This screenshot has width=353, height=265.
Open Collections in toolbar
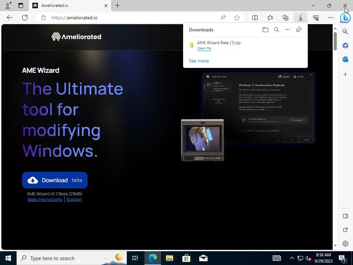point(285,18)
